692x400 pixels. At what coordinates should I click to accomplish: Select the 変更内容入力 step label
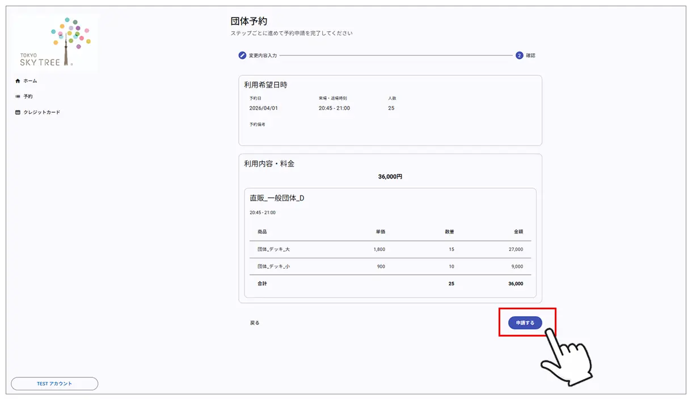coord(263,56)
